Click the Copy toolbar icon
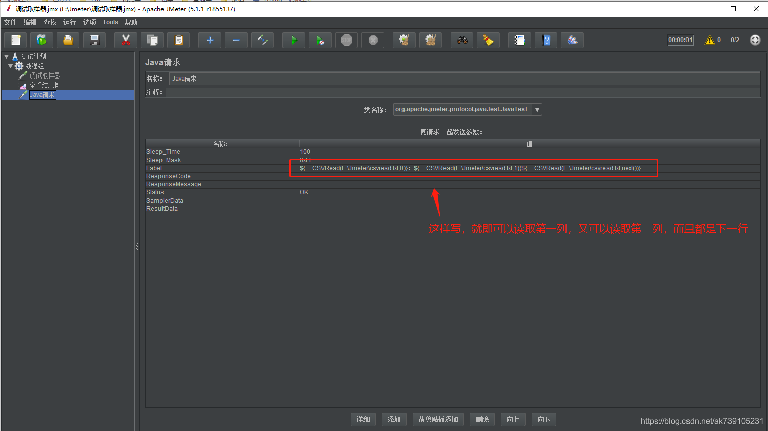768x431 pixels. [152, 40]
